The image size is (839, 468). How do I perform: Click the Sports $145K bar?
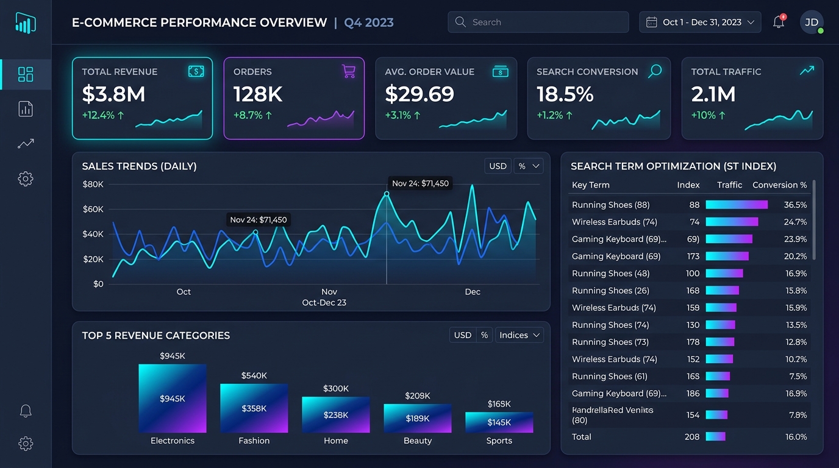point(499,422)
